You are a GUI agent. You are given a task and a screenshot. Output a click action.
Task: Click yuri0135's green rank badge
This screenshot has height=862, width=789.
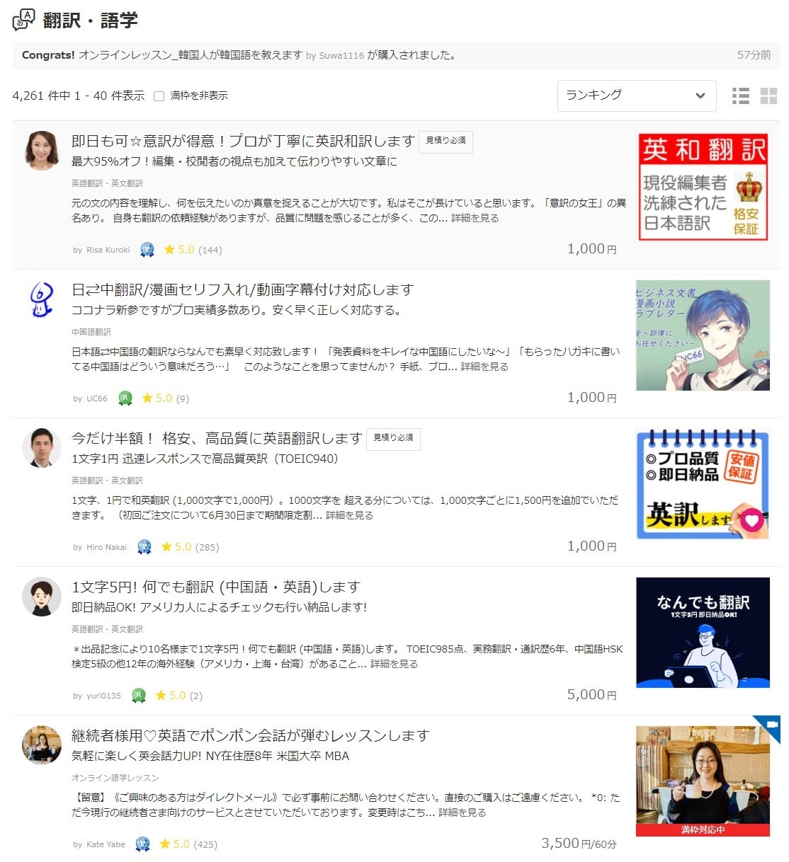[x=139, y=695]
